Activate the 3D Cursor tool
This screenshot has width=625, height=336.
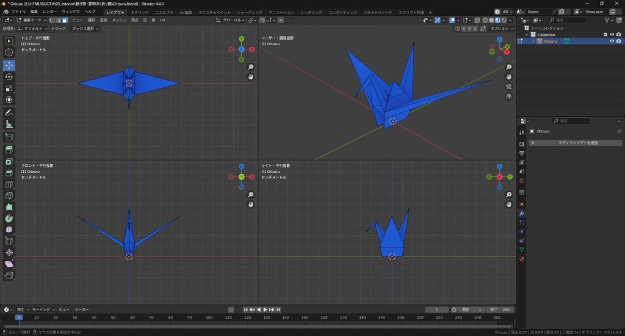pos(9,53)
